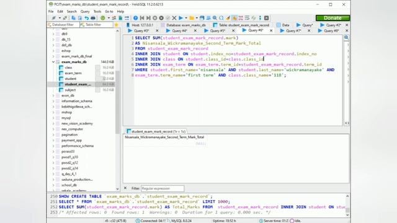Open the Search menu
The height and width of the screenshot is (223, 397).
coord(72,11)
